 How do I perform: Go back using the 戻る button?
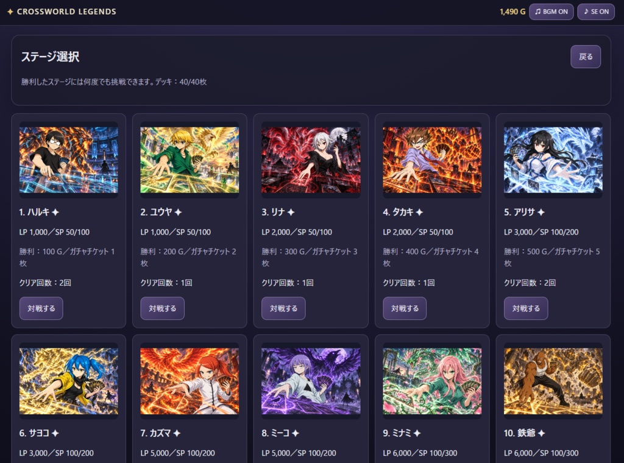[x=586, y=57]
